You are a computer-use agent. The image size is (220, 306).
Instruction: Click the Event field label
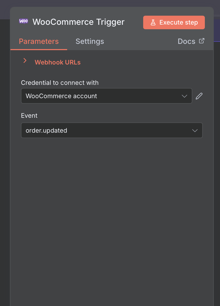(29, 115)
